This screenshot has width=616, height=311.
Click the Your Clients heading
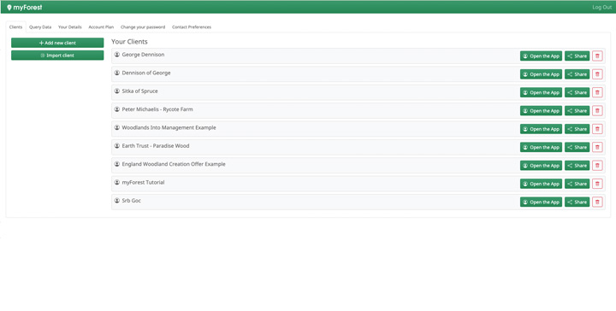click(x=129, y=42)
